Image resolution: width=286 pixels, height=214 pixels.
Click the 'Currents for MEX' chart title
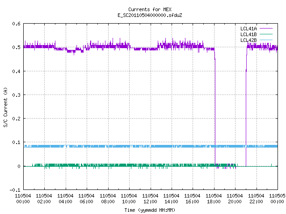click(x=150, y=9)
